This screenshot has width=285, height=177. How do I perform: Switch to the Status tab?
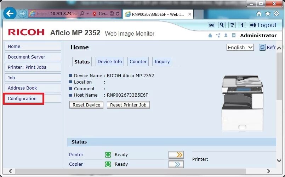pyautogui.click(x=82, y=62)
